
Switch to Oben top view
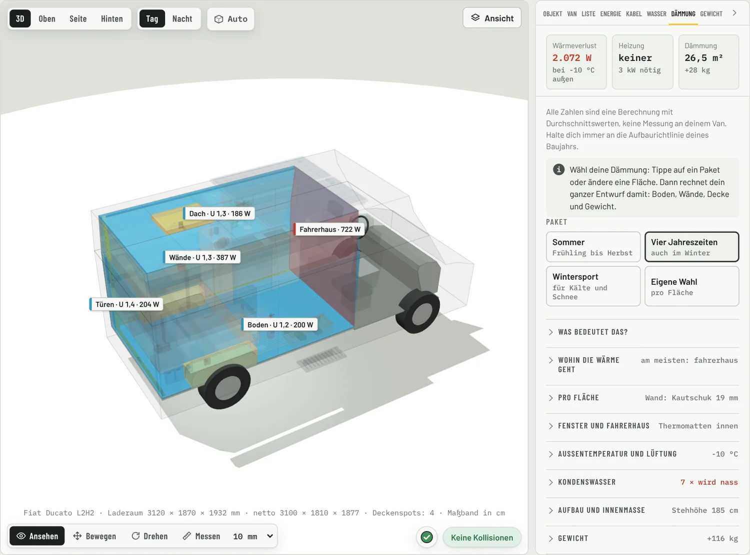click(47, 18)
